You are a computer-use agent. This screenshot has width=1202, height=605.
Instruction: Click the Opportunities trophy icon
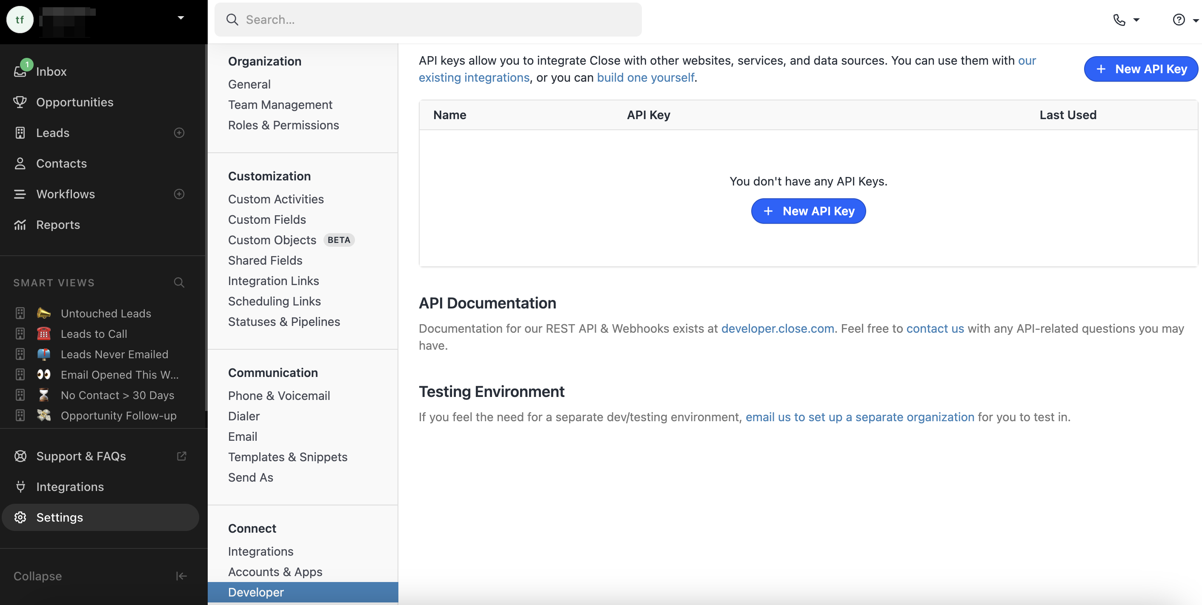[20, 102]
